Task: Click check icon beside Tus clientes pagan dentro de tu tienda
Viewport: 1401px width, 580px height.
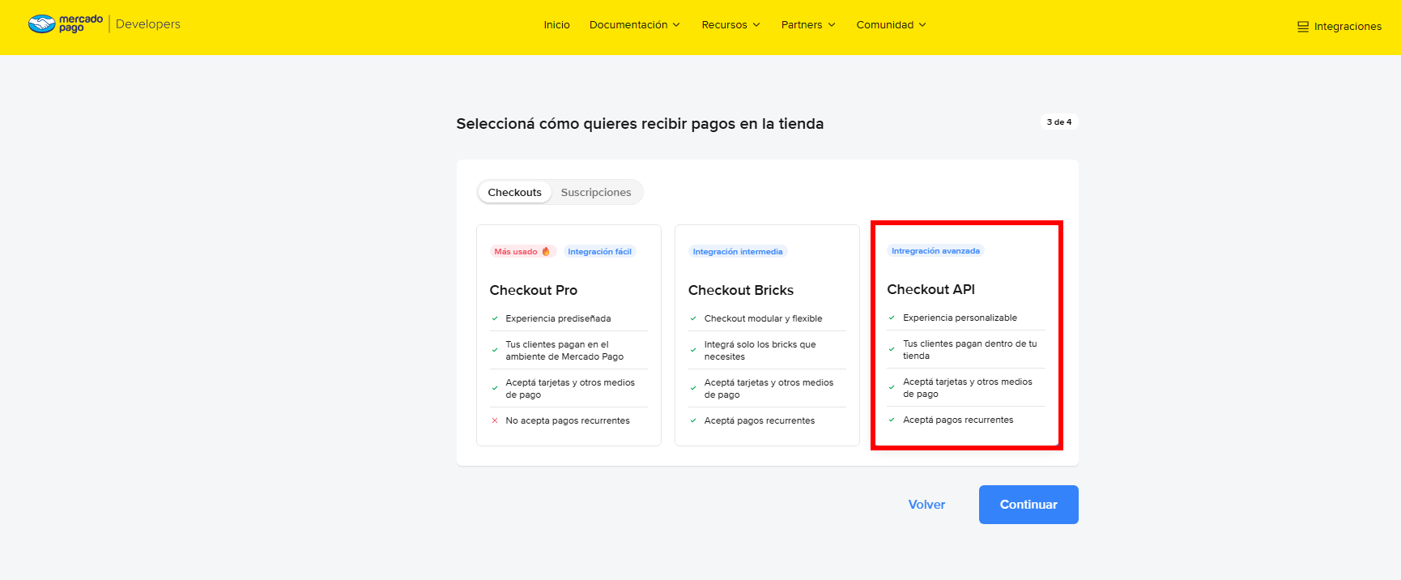Action: coord(892,349)
